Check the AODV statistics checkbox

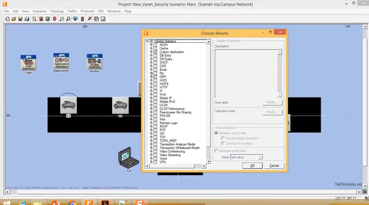click(155, 45)
